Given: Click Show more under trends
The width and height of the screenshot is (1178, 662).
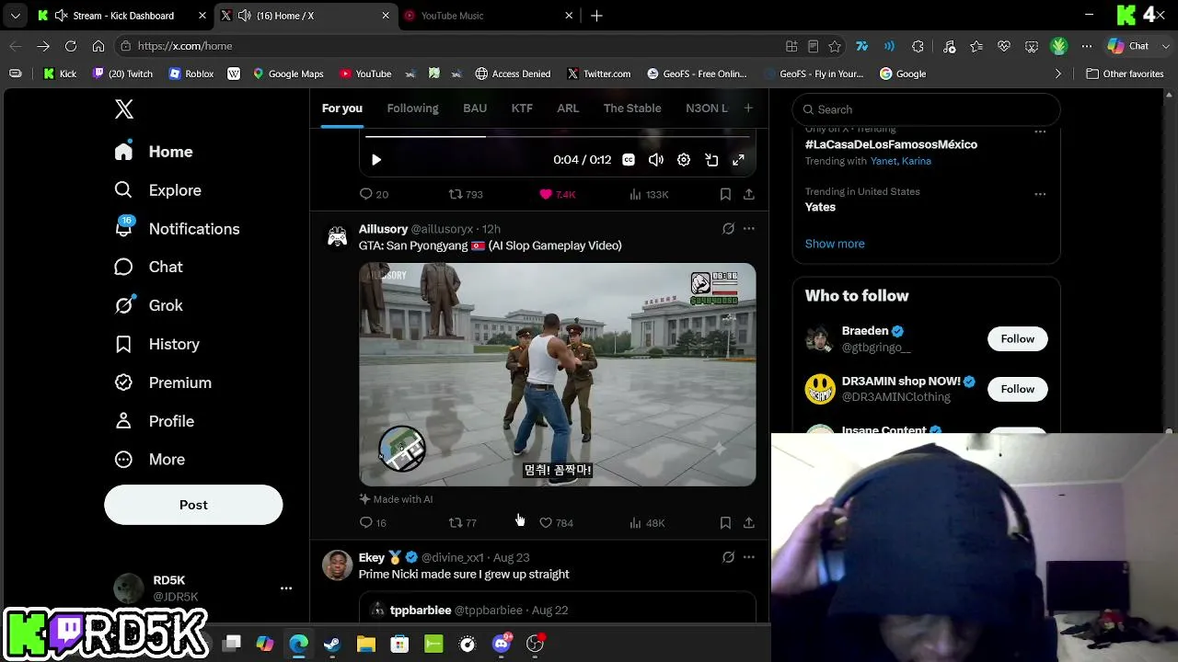Looking at the screenshot, I should [x=835, y=244].
